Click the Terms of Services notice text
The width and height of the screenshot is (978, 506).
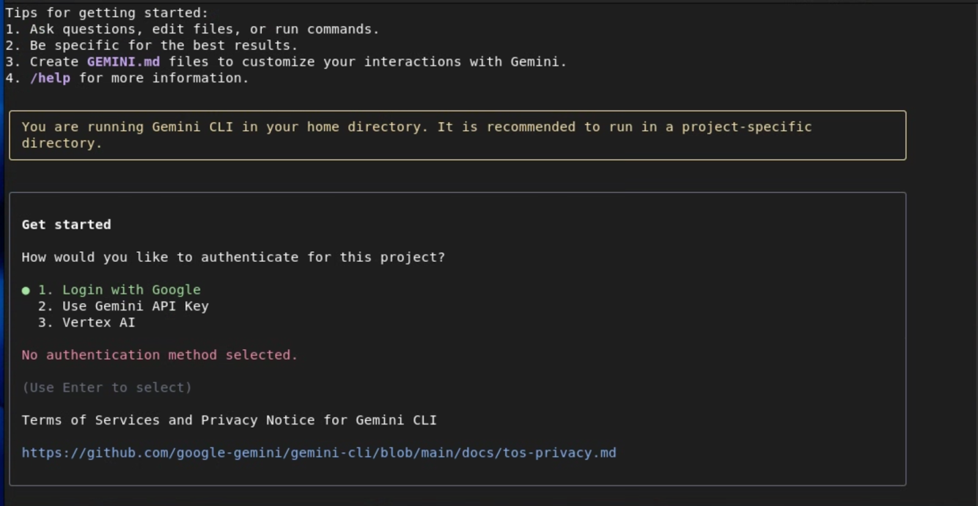229,420
